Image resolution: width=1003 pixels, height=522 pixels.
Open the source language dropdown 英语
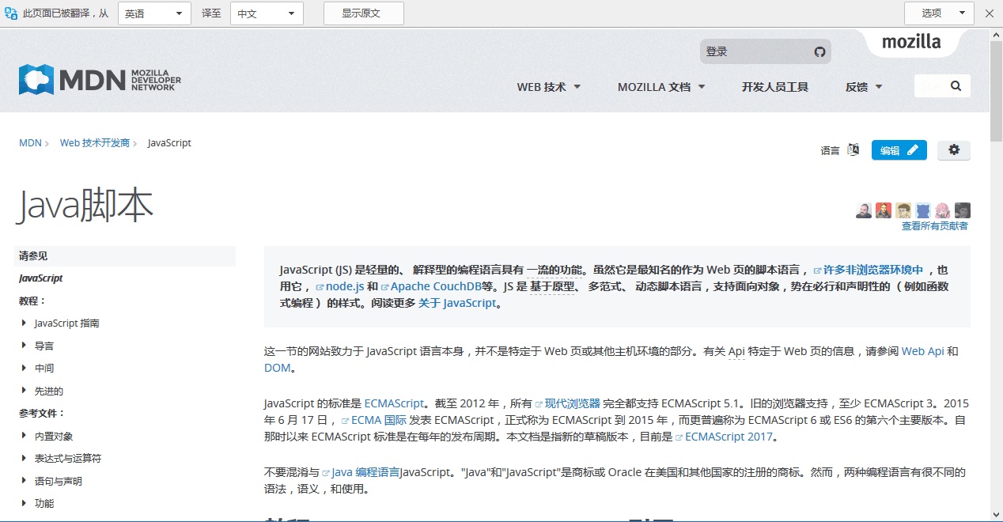pos(154,13)
